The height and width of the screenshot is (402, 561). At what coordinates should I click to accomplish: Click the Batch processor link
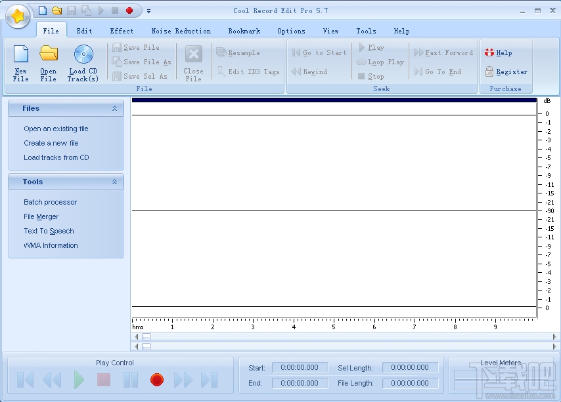(51, 202)
